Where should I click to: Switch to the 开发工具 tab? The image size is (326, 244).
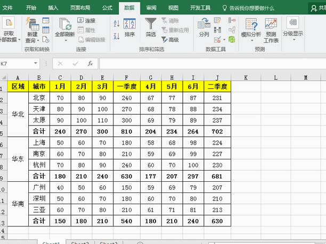(200, 8)
